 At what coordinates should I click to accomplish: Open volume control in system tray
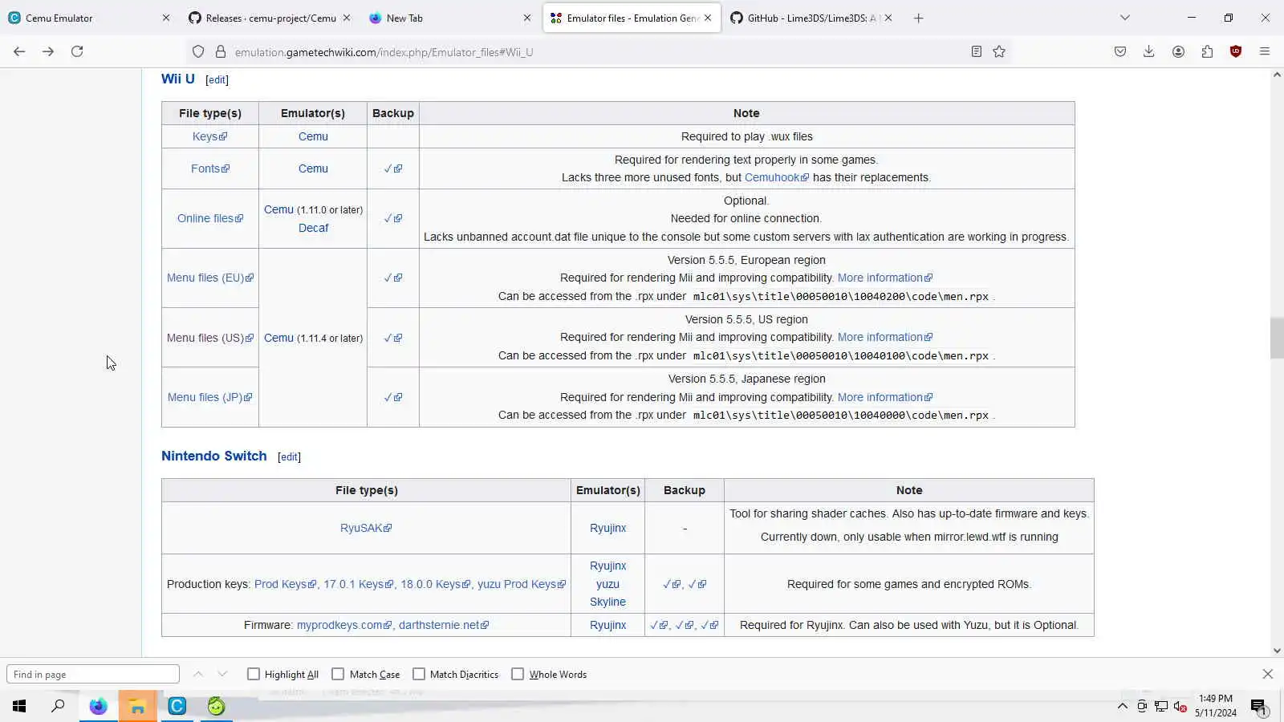(1180, 706)
